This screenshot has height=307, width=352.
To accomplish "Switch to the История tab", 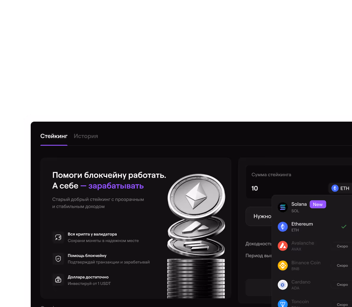I will point(86,136).
